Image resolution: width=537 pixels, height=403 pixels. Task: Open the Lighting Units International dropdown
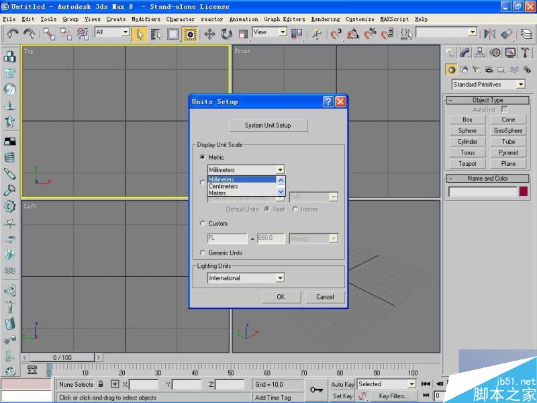[x=281, y=277]
